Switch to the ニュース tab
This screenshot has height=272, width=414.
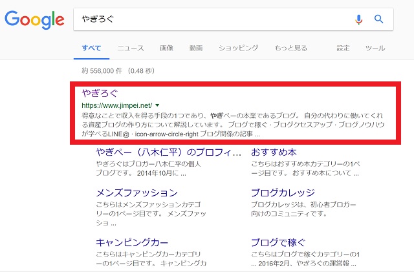[131, 48]
